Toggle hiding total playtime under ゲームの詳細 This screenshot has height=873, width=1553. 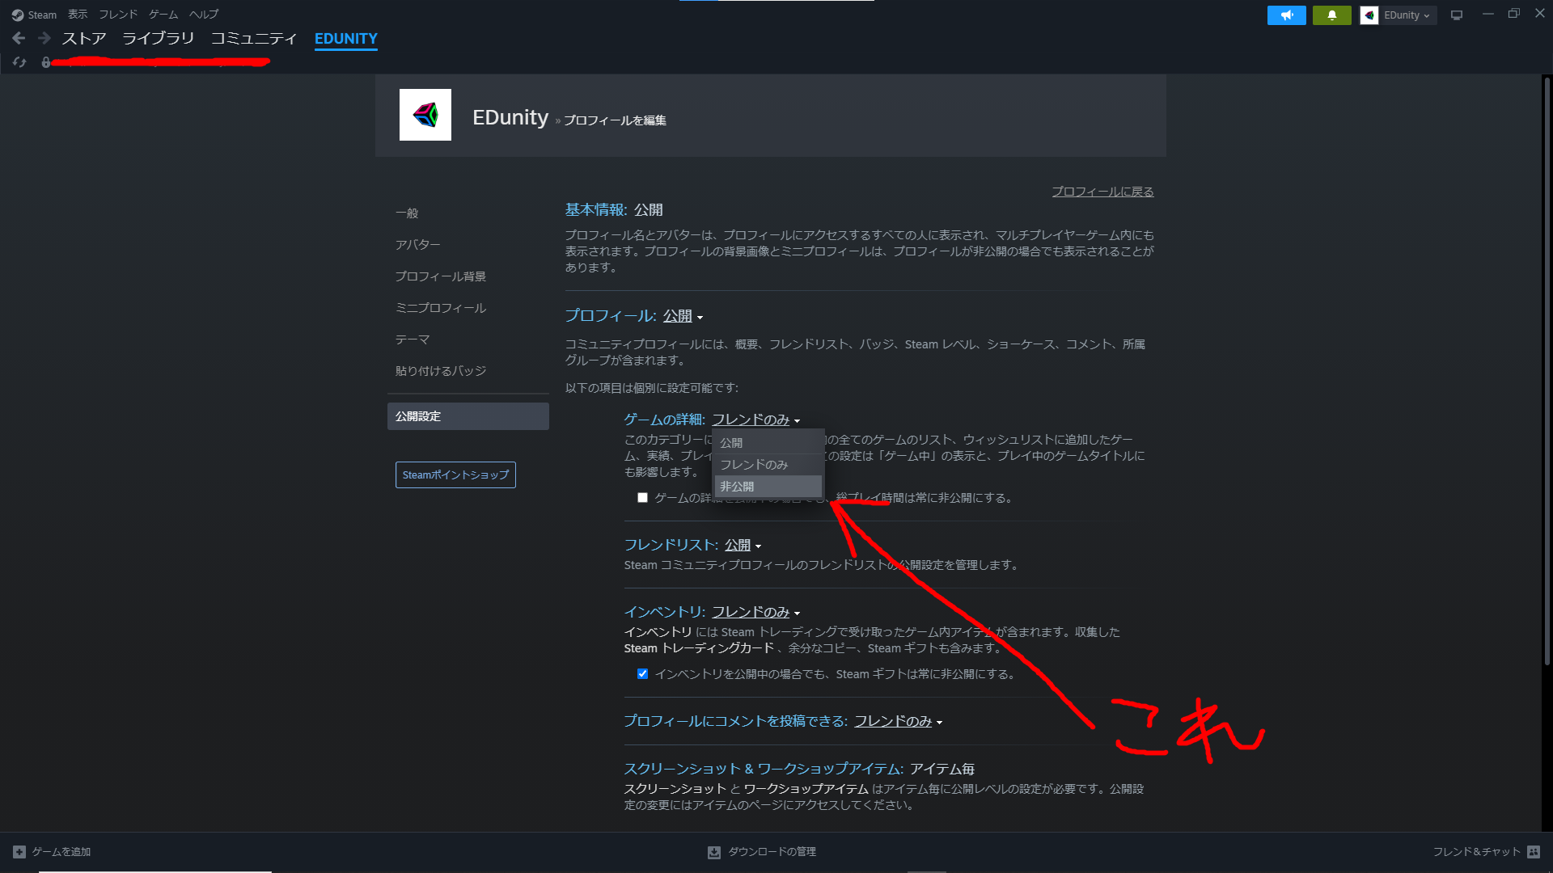(x=642, y=497)
